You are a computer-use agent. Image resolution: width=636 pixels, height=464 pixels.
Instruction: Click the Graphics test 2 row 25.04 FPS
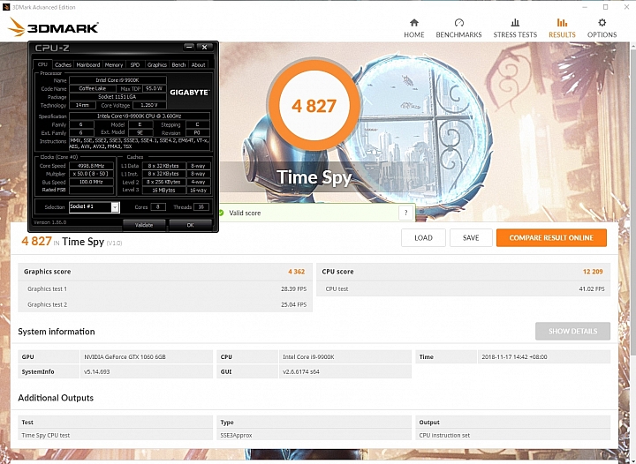(x=165, y=304)
